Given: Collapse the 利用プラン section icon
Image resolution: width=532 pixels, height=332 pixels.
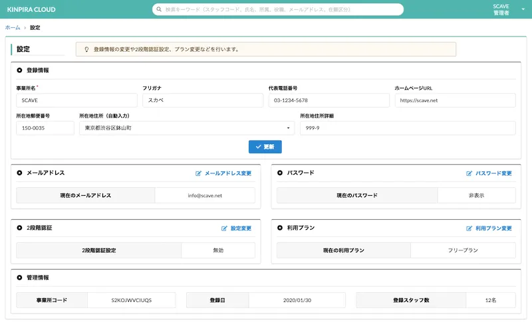Looking at the screenshot, I should pyautogui.click(x=280, y=228).
